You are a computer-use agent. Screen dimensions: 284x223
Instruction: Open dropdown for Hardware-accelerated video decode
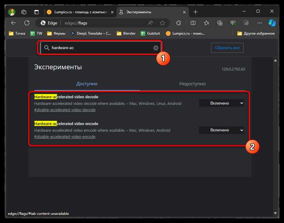pos(222,103)
